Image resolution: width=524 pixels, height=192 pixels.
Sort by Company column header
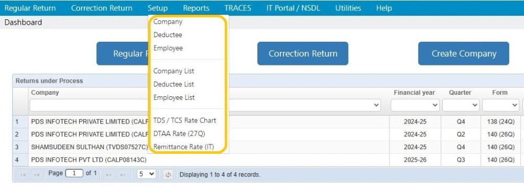(x=45, y=93)
